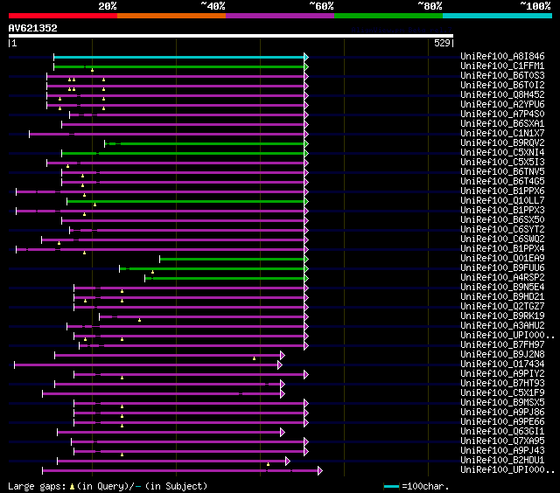The width and height of the screenshot is (560, 493).
Task: Open entry UniRef100_B9RK19
Action: coord(502,316)
